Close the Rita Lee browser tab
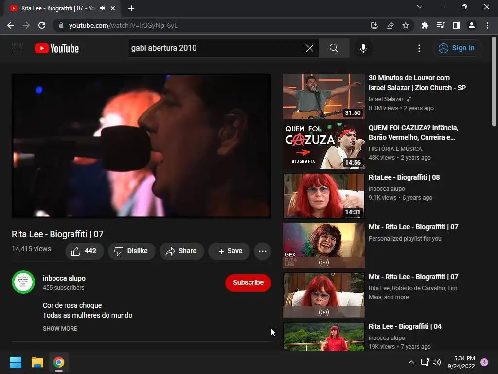The image size is (498, 374). [x=113, y=8]
